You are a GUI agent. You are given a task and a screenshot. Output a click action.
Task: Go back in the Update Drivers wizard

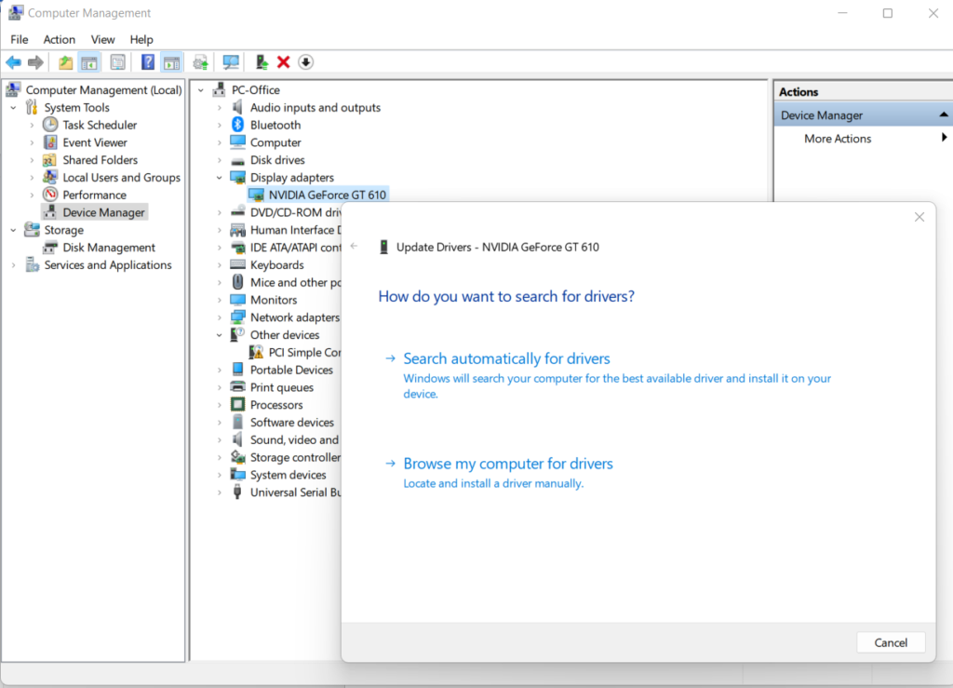click(x=355, y=246)
